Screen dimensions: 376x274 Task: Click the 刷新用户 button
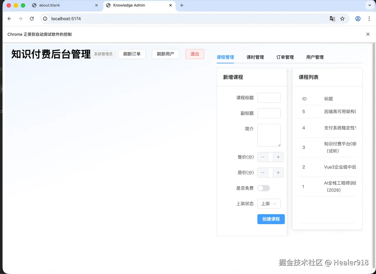165,54
